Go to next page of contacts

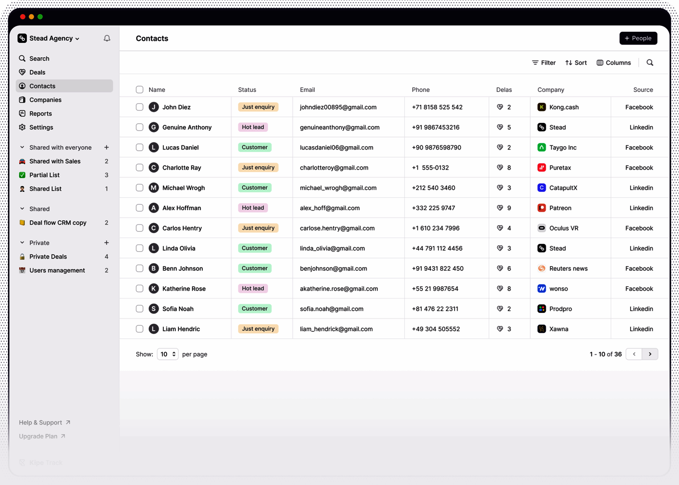650,354
